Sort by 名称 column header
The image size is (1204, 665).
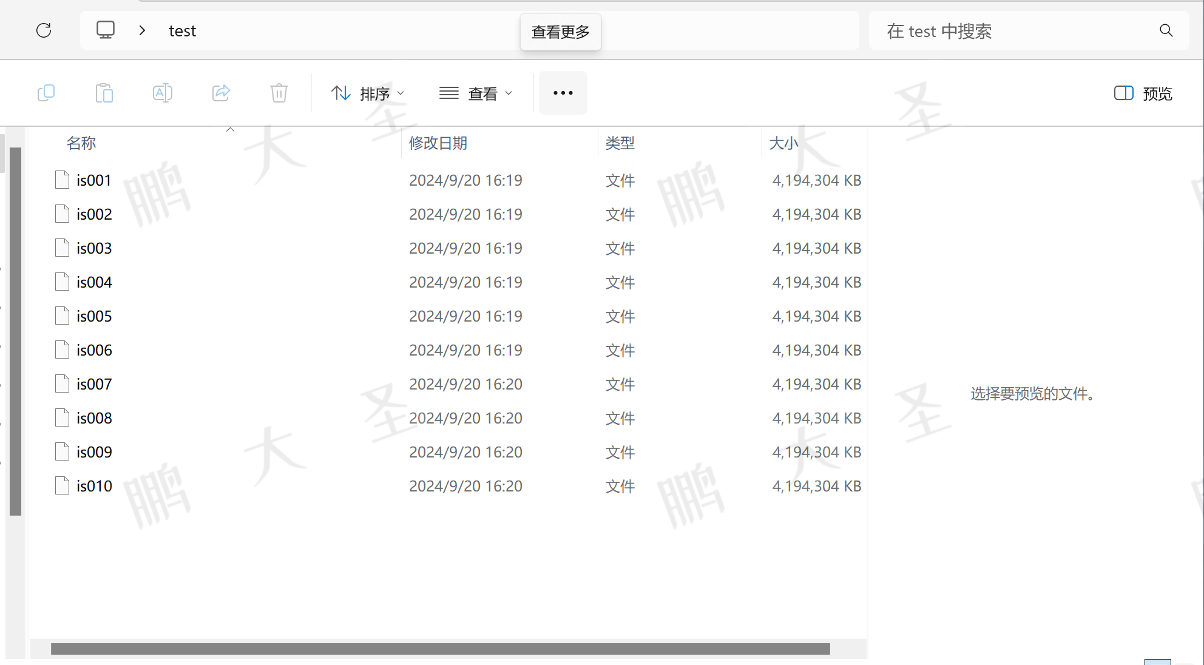(x=81, y=143)
